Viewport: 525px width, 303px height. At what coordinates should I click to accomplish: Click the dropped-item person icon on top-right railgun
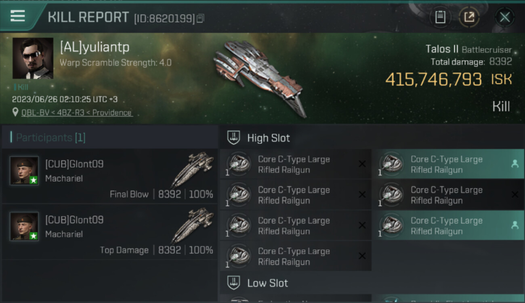point(514,164)
